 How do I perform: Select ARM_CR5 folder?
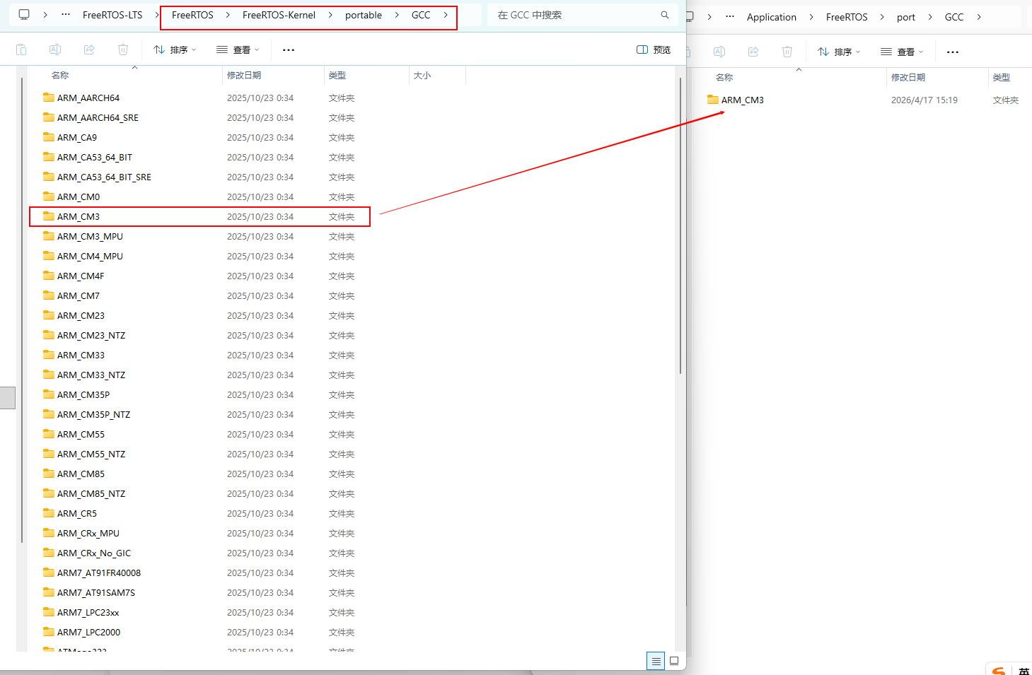pos(77,514)
